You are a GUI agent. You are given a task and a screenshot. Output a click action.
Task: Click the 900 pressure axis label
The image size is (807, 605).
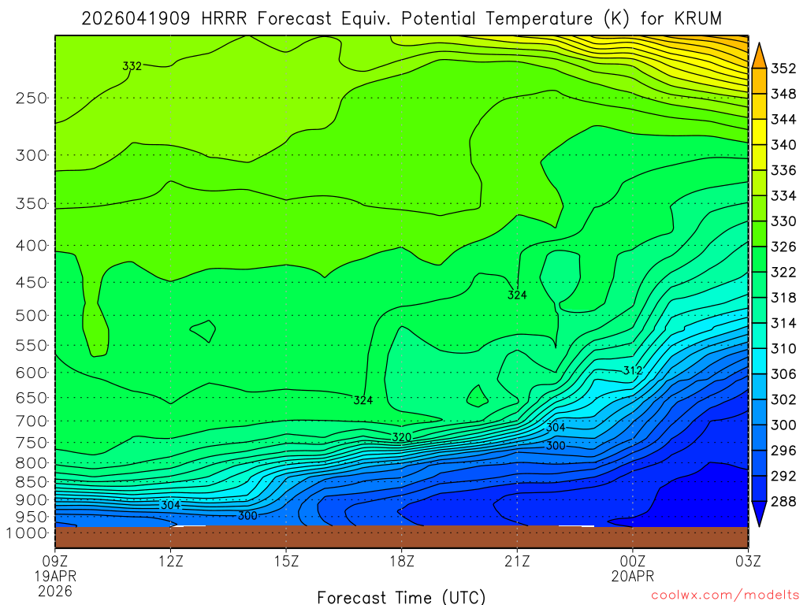click(32, 499)
